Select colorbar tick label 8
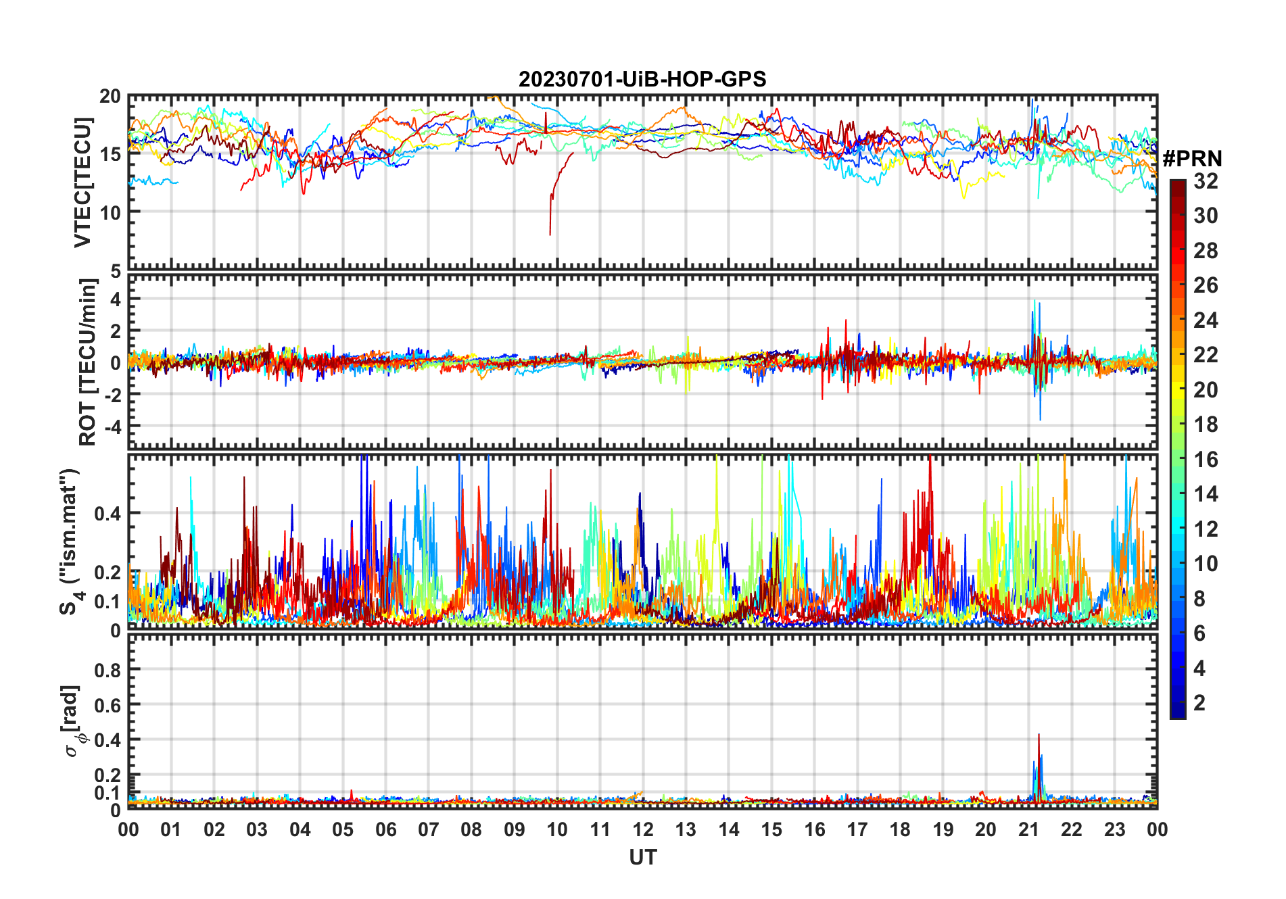Screen dimensions: 1286x899 (1199, 598)
